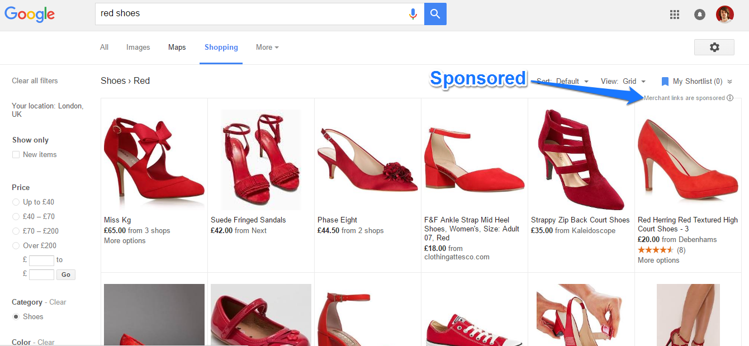Open Google notifications bell

[x=699, y=15]
